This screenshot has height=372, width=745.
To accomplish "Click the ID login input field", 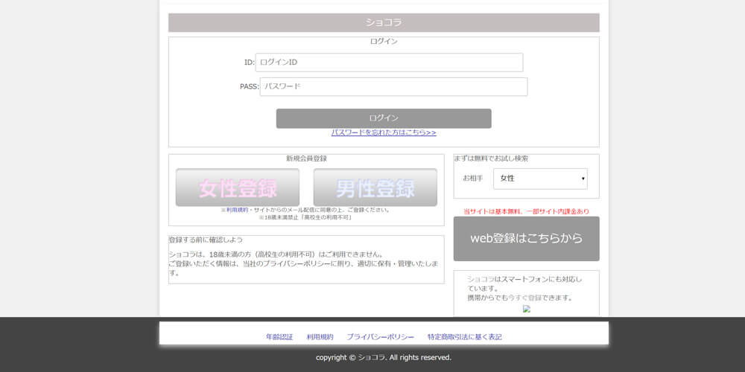I will 389,62.
